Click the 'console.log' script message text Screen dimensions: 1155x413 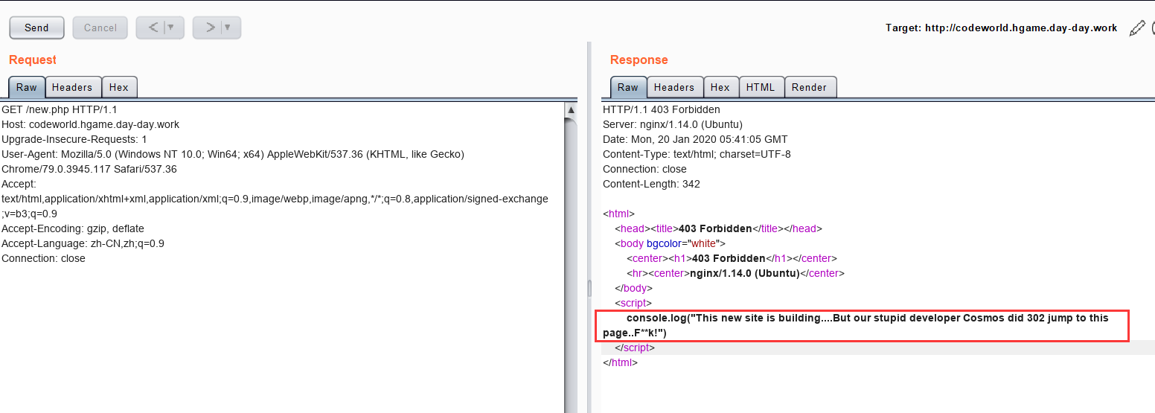click(856, 325)
